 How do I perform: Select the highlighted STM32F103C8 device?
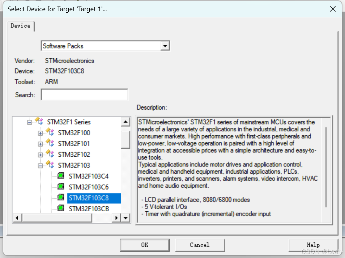[94, 198]
